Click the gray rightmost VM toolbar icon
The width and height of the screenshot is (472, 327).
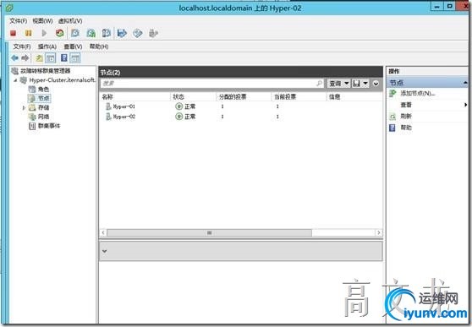click(153, 33)
